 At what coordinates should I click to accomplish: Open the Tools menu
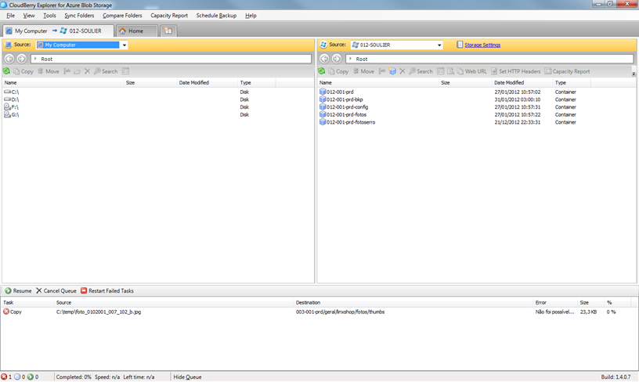[x=49, y=16]
